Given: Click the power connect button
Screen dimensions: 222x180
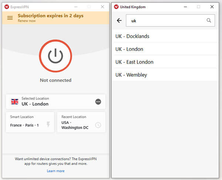Looking at the screenshot, I should point(55,56).
